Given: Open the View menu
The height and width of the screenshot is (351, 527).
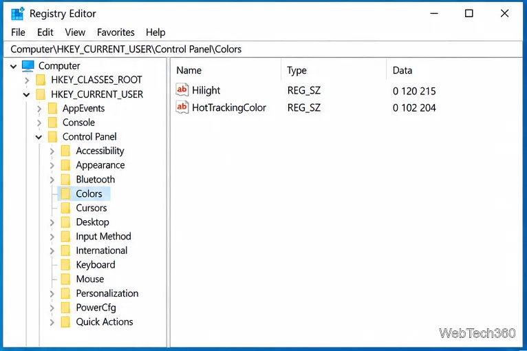Looking at the screenshot, I should click(x=75, y=32).
